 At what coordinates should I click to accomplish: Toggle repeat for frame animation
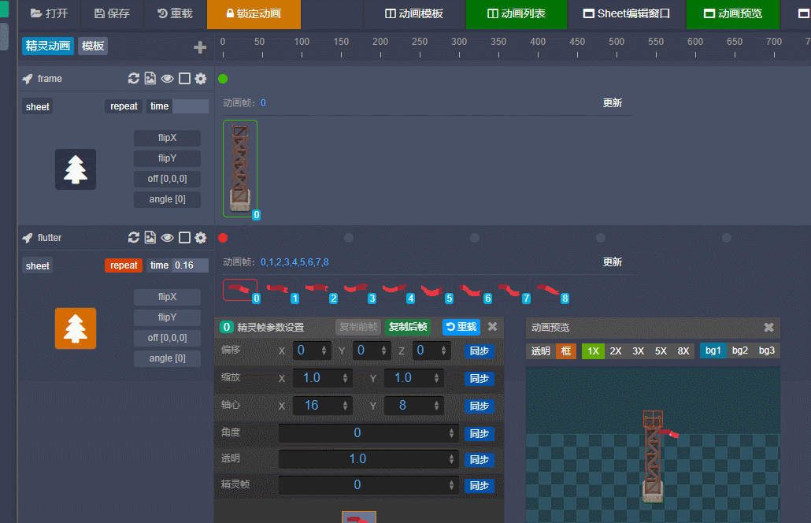[124, 106]
